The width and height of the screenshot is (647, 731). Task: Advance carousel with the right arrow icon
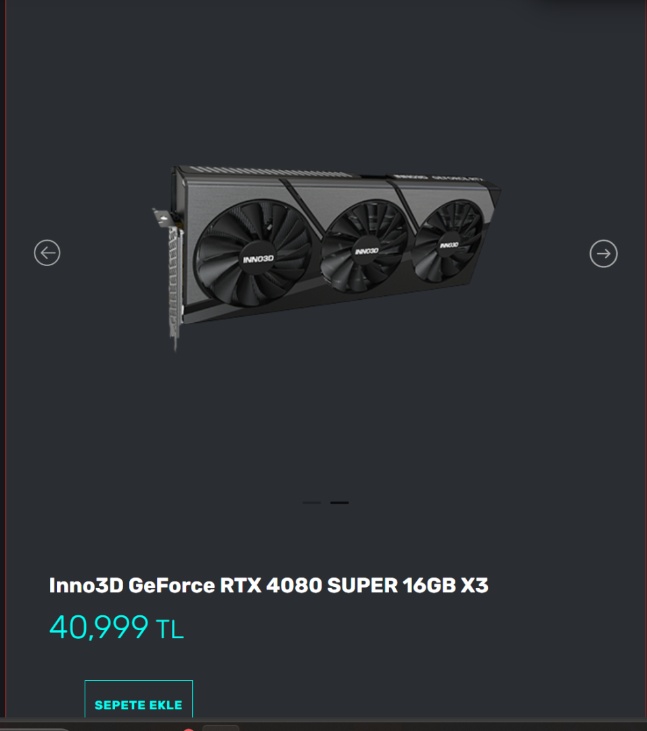click(x=603, y=254)
